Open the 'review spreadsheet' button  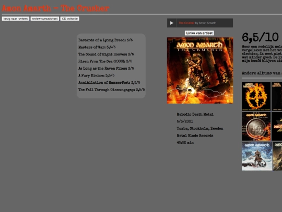click(x=45, y=19)
